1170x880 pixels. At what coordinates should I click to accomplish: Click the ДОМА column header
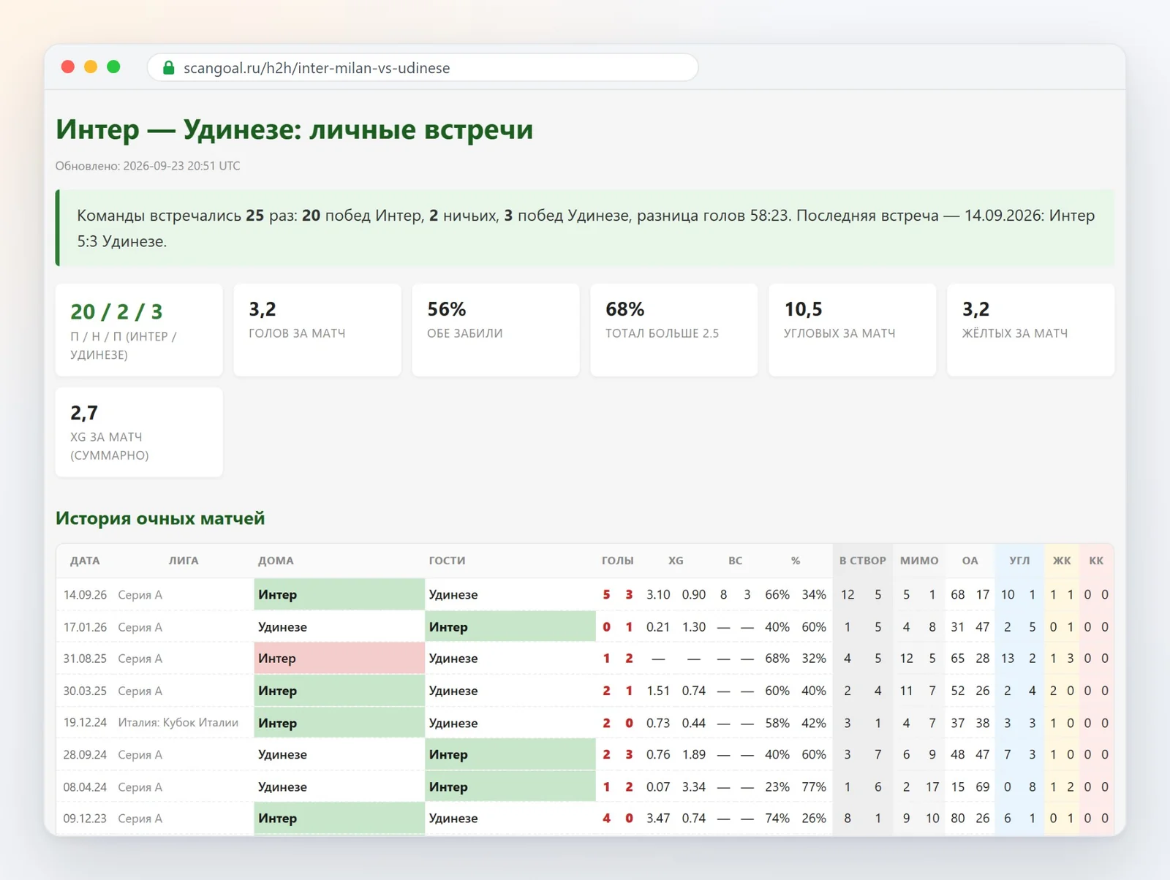[x=276, y=561]
